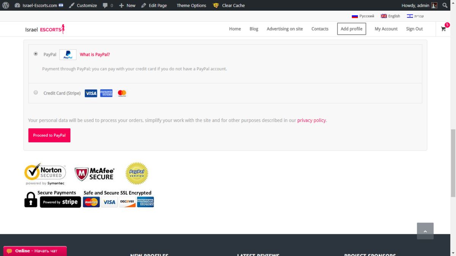Switch language to English
The height and width of the screenshot is (256, 456).
pos(390,16)
